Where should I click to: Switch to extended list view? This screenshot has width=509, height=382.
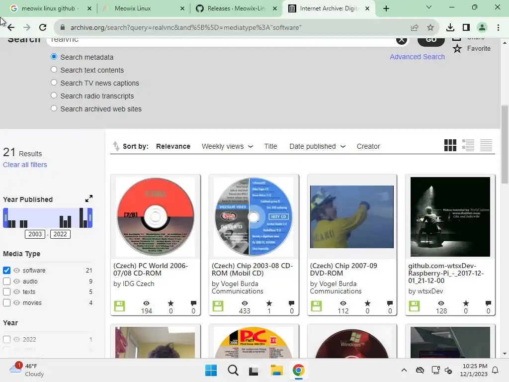(x=468, y=145)
